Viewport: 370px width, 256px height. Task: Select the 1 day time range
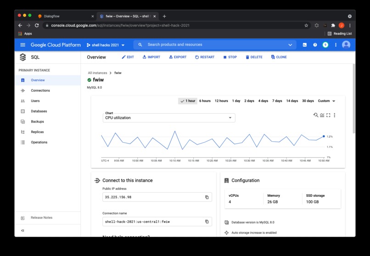[236, 101]
